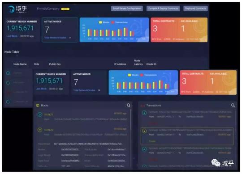Click the first transaction's circle icon
Viewport: 242px width, 174px height.
click(144, 113)
